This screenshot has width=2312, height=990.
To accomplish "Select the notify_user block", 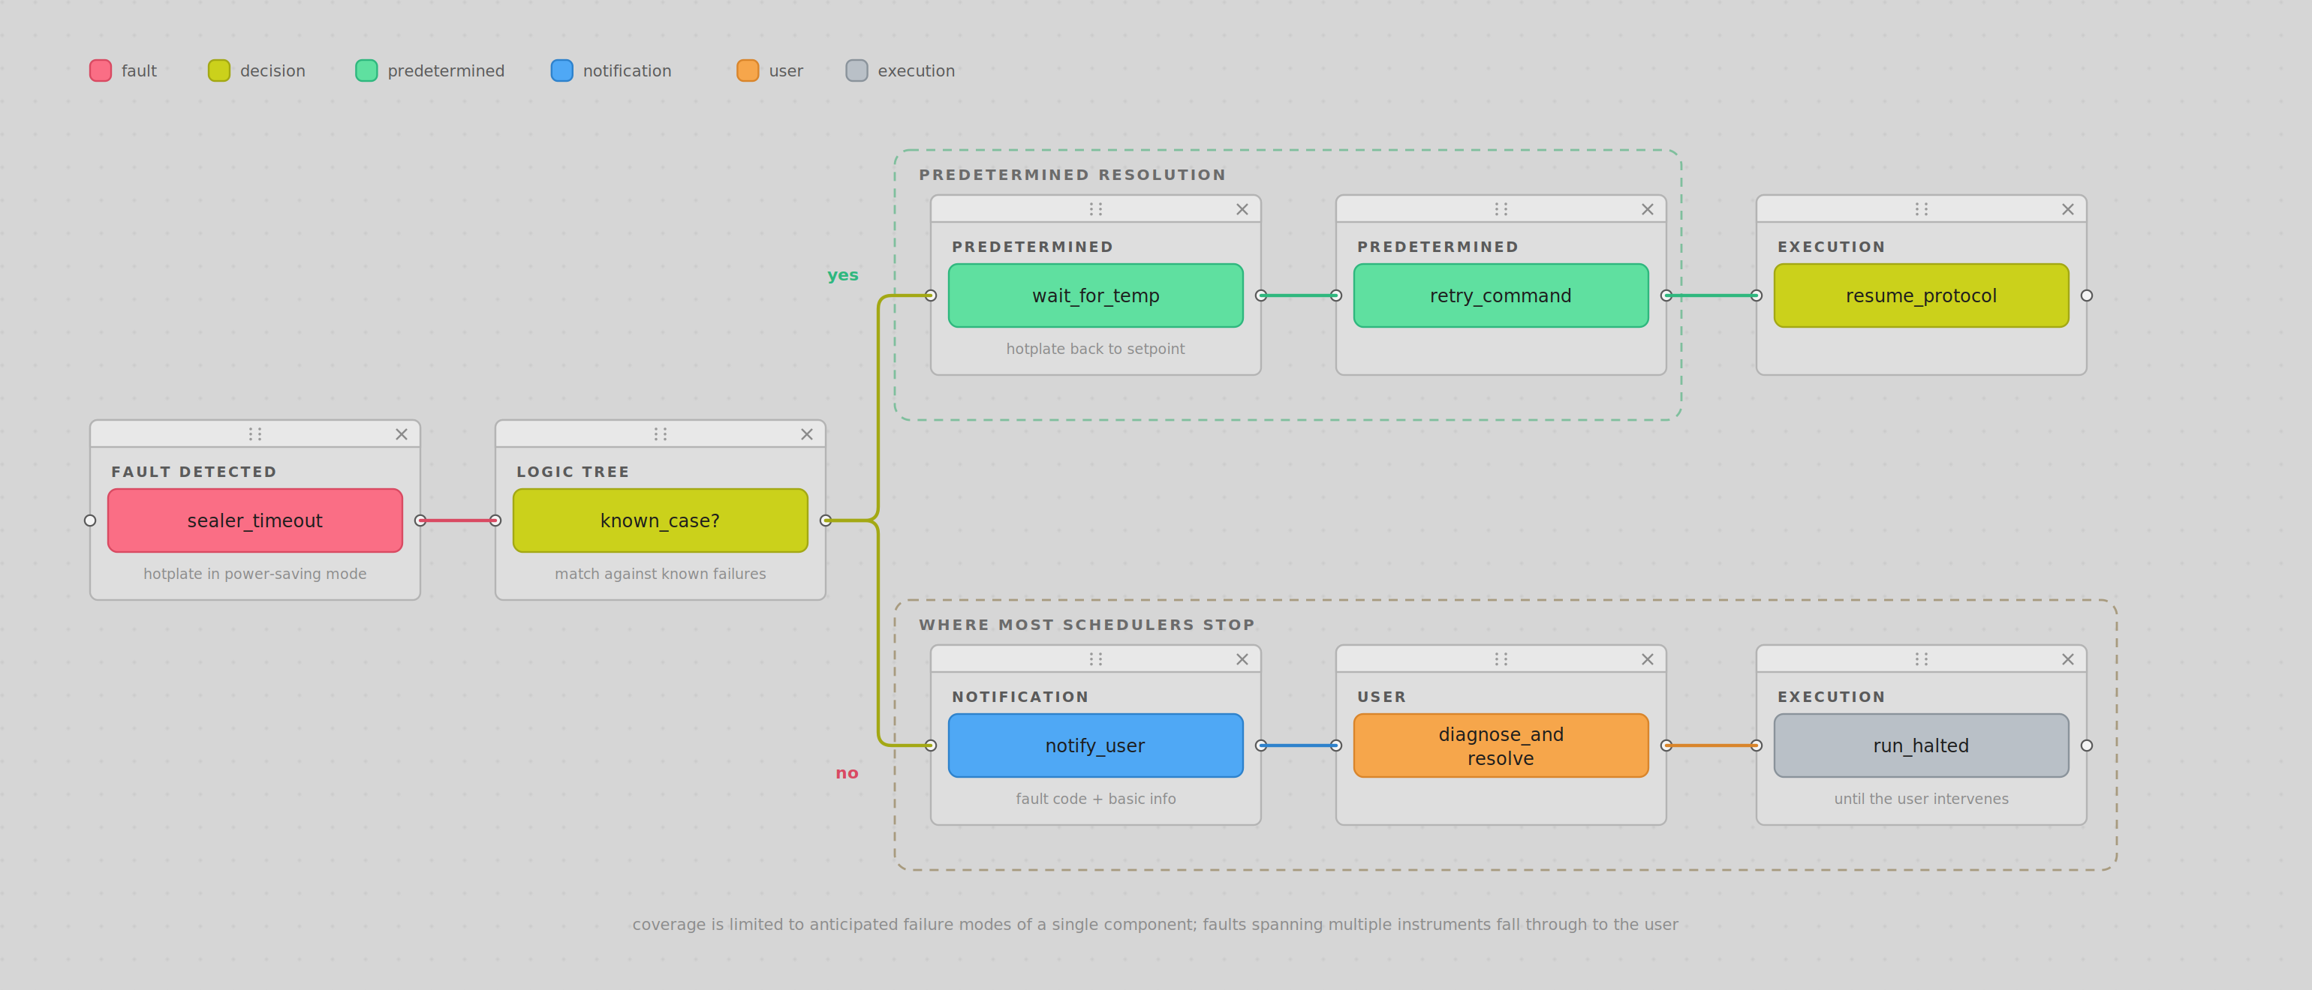I will click(x=1096, y=745).
